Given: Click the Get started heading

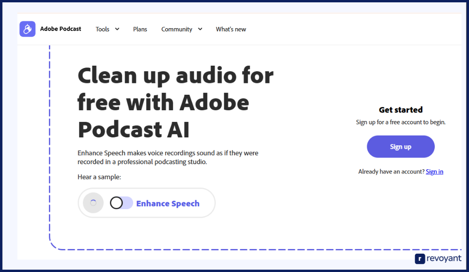Looking at the screenshot, I should tap(401, 110).
